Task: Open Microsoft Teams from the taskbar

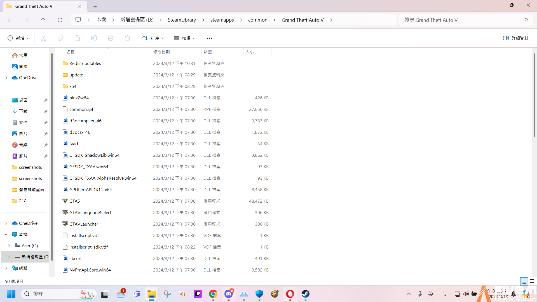Action: pyautogui.click(x=136, y=294)
